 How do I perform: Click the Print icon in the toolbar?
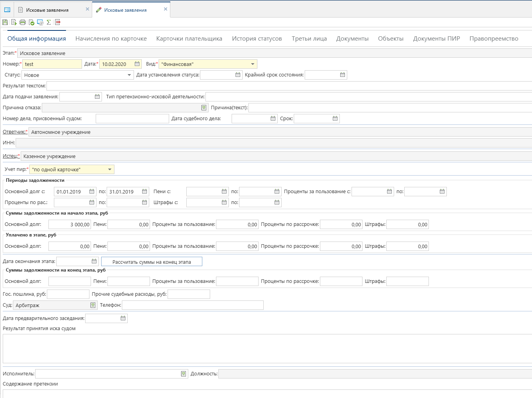click(x=23, y=22)
